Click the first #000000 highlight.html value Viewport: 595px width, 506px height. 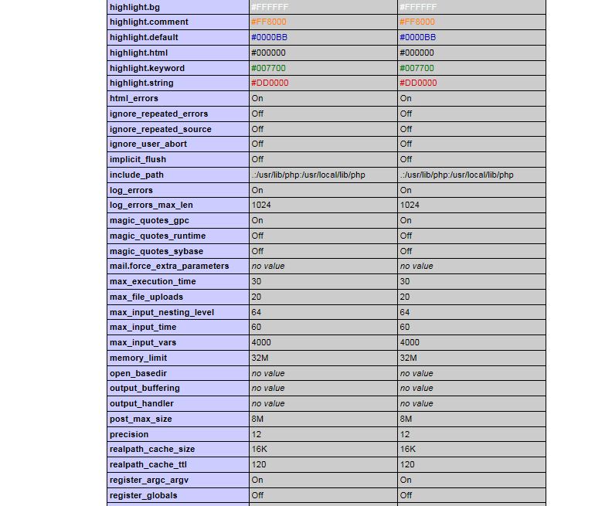[x=268, y=53]
